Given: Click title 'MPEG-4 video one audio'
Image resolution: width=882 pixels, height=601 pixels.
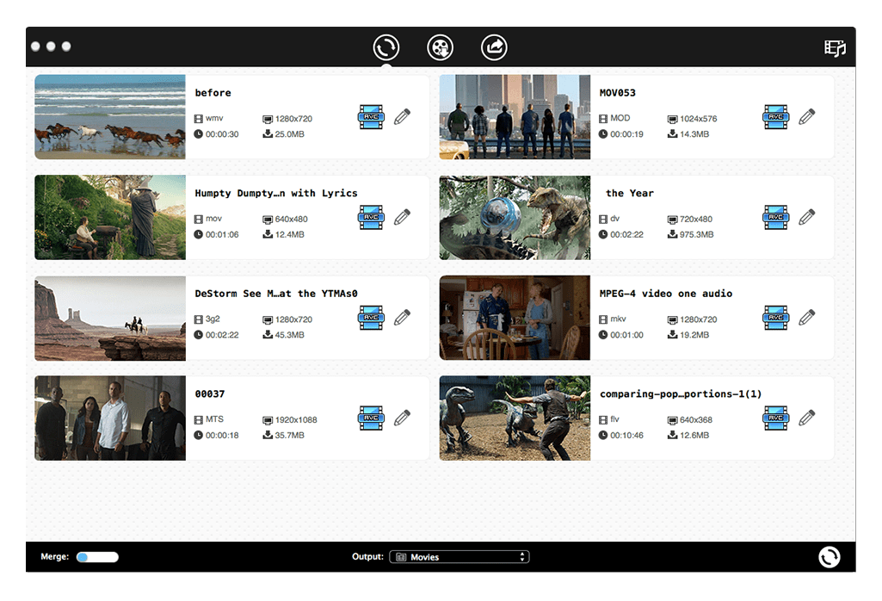Looking at the screenshot, I should pos(666,294).
